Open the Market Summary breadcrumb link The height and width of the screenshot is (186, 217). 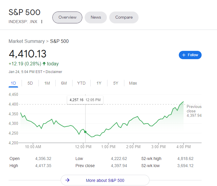[27, 41]
